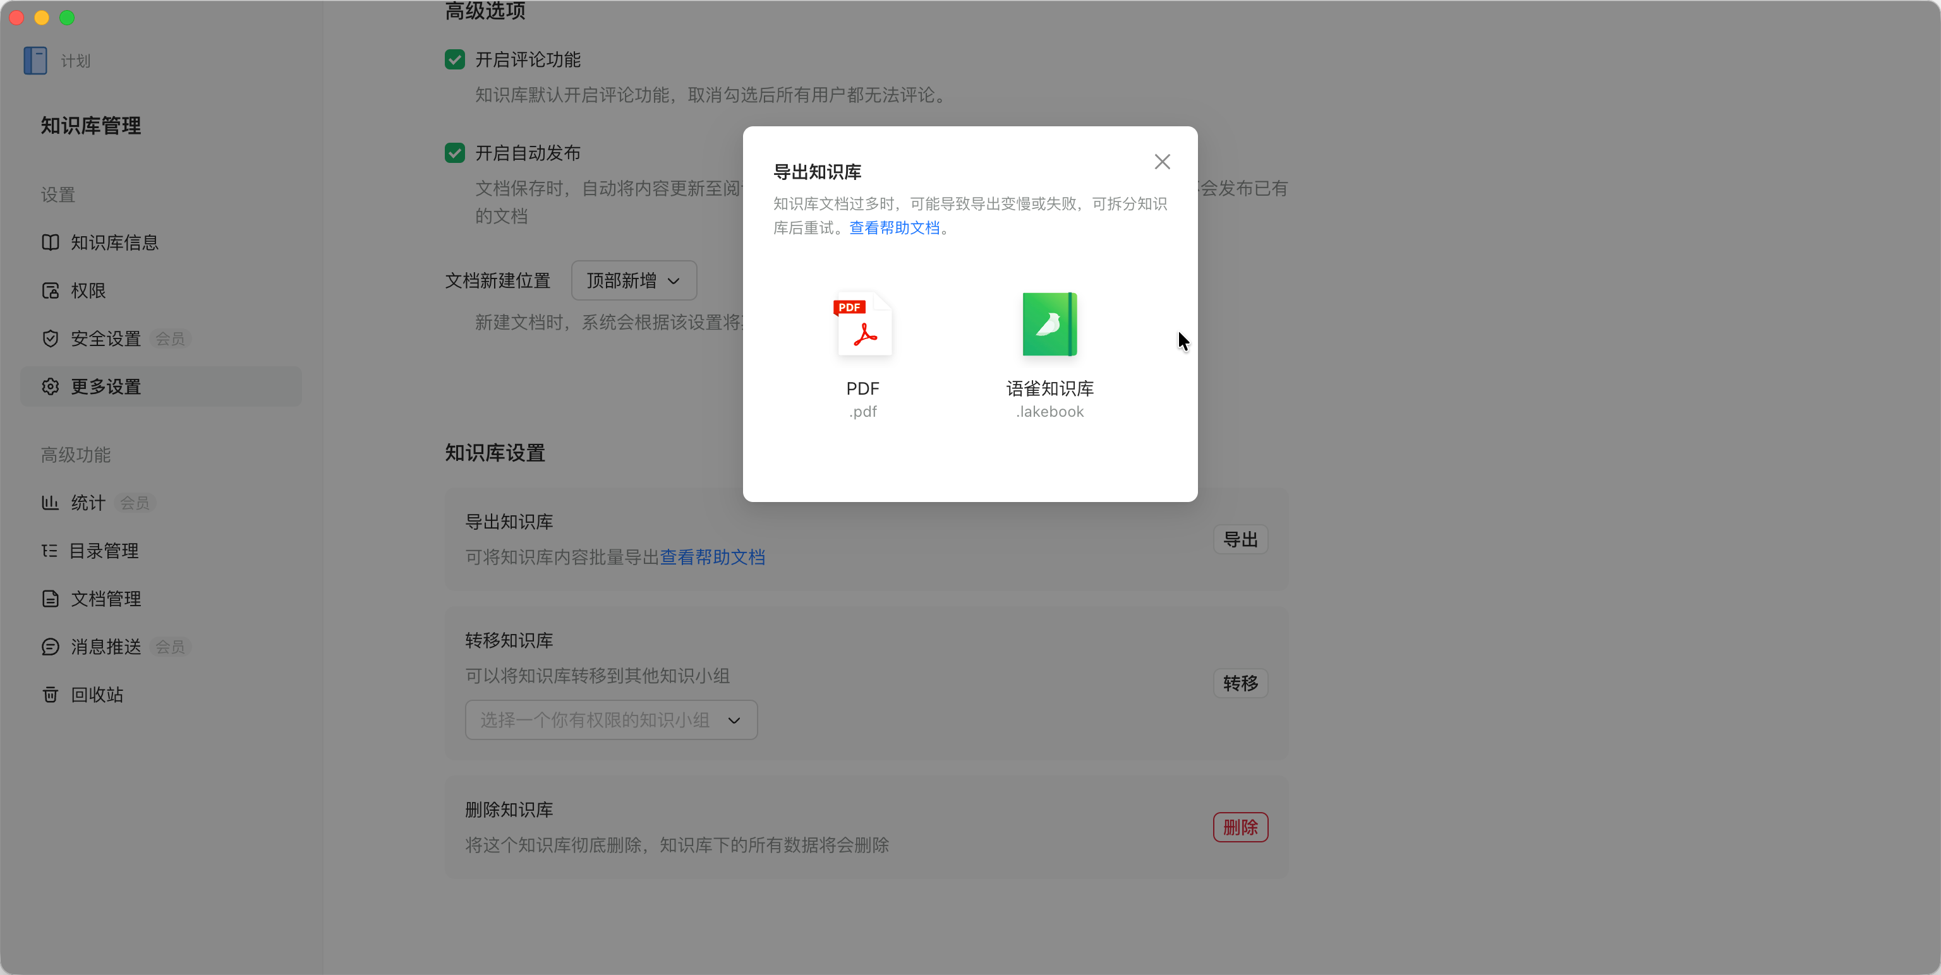Open the 选择一个你有权限的知识小组 dropdown
This screenshot has height=975, width=1941.
pos(611,720)
